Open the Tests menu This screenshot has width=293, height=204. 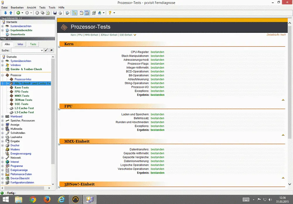coord(42,8)
